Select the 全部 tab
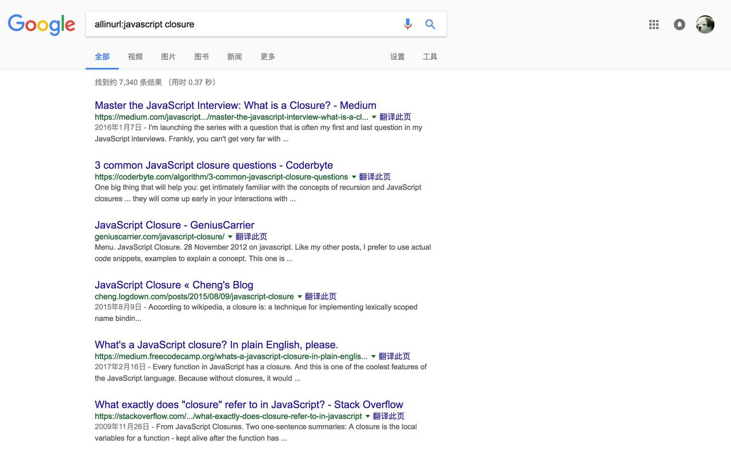The image size is (731, 456). (102, 56)
